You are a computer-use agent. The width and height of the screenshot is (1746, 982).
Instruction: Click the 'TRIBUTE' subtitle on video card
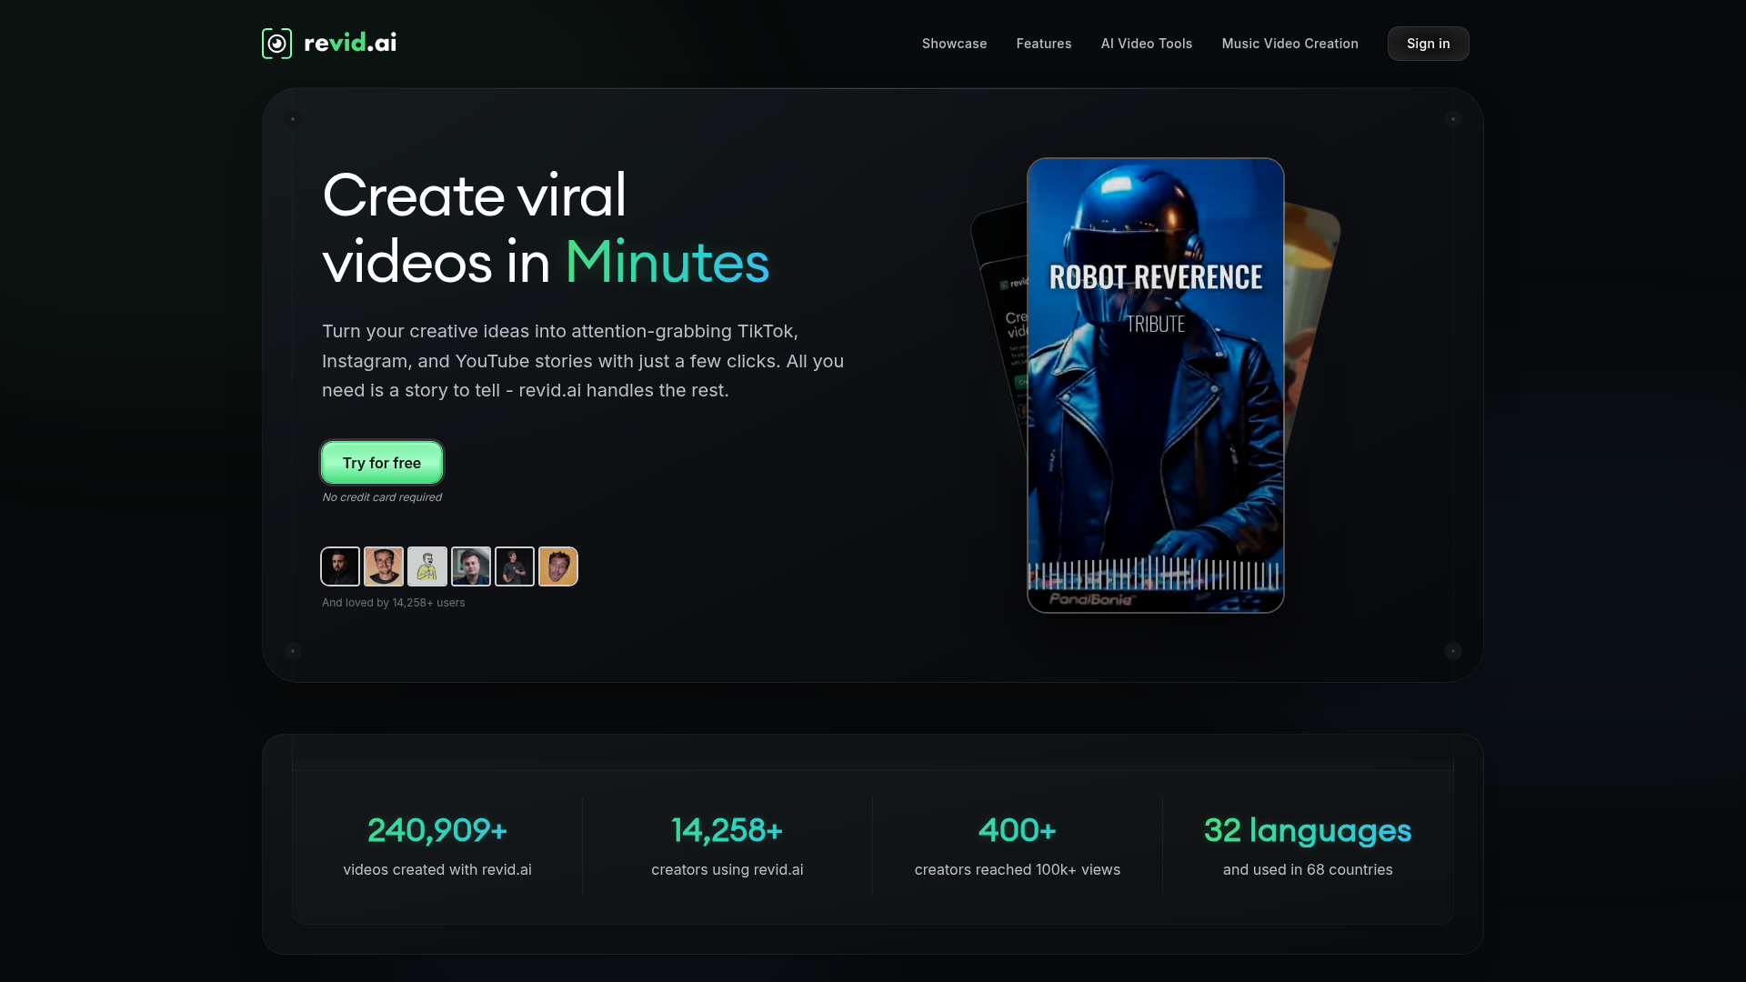(x=1156, y=325)
